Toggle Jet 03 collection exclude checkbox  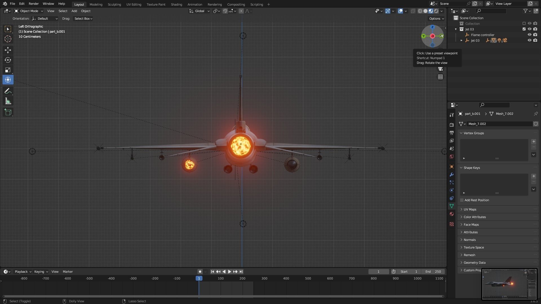(524, 29)
